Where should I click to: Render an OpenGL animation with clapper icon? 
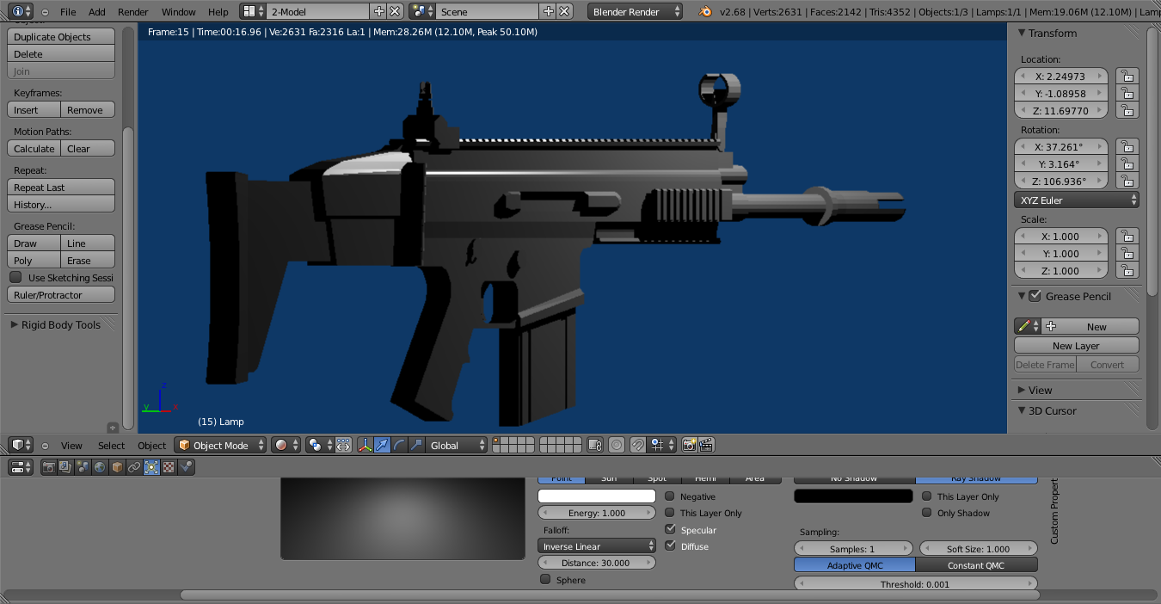click(706, 445)
